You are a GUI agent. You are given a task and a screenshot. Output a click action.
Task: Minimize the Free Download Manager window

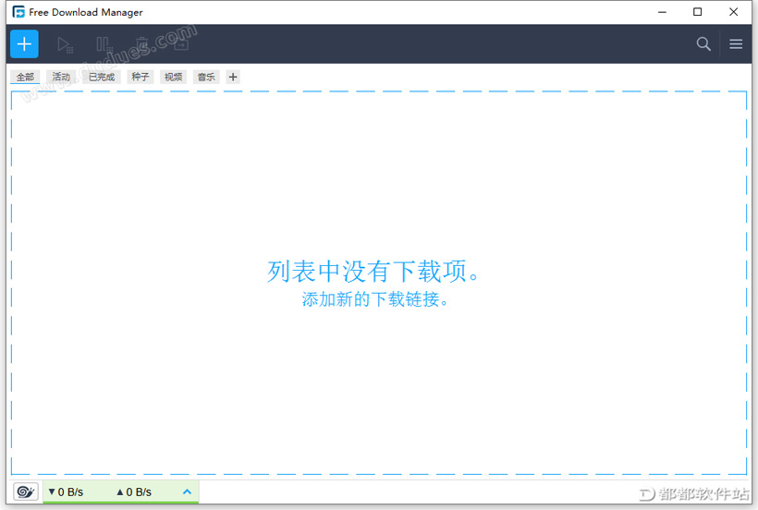click(x=662, y=12)
